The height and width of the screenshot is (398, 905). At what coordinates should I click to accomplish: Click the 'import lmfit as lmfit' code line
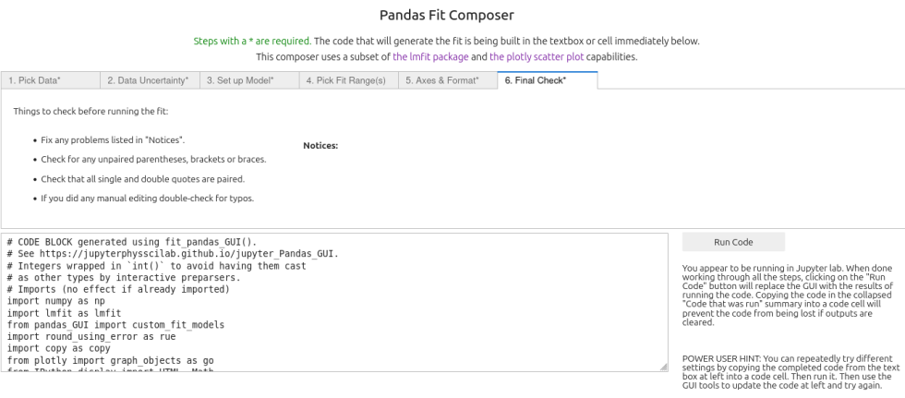64,313
